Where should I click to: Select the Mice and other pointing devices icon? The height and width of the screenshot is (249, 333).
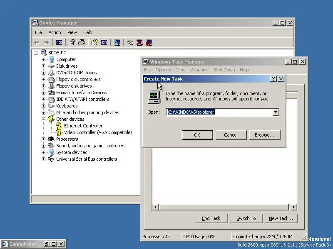[x=51, y=112]
